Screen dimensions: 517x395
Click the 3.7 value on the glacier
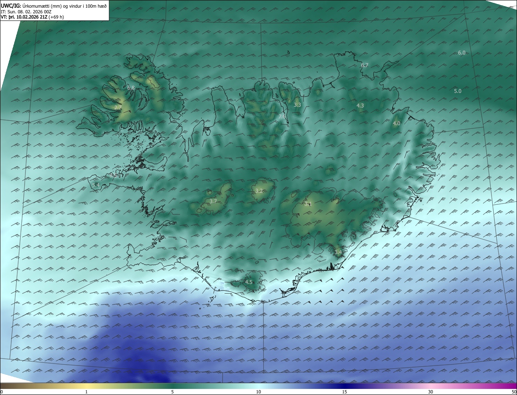coord(214,201)
